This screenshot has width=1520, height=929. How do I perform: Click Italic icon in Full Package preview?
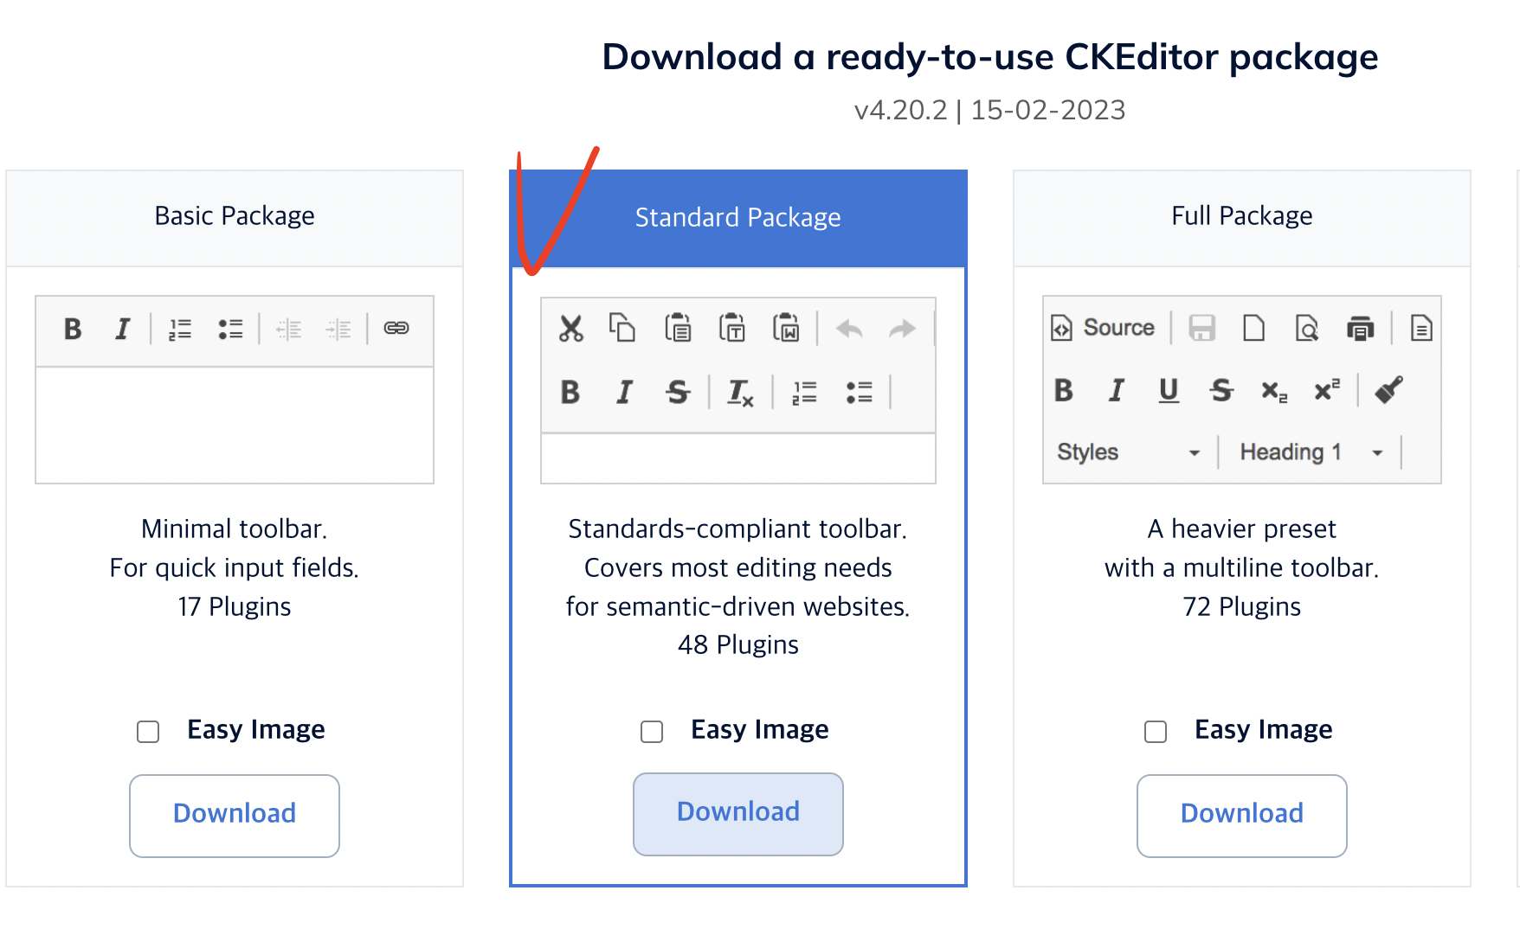[x=1117, y=390]
